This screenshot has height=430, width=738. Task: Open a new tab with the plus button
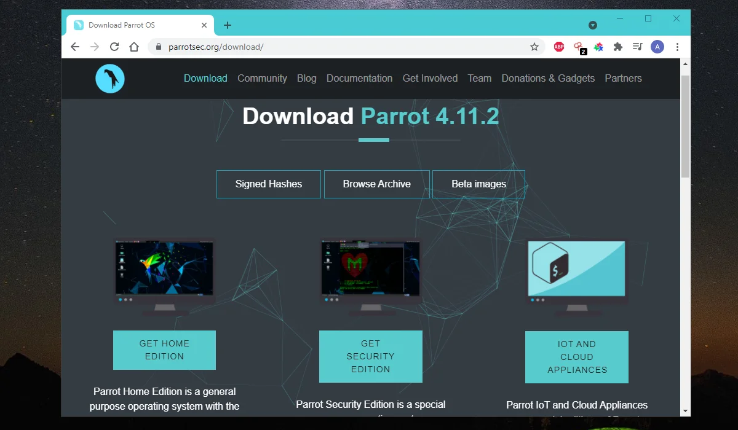coord(228,25)
